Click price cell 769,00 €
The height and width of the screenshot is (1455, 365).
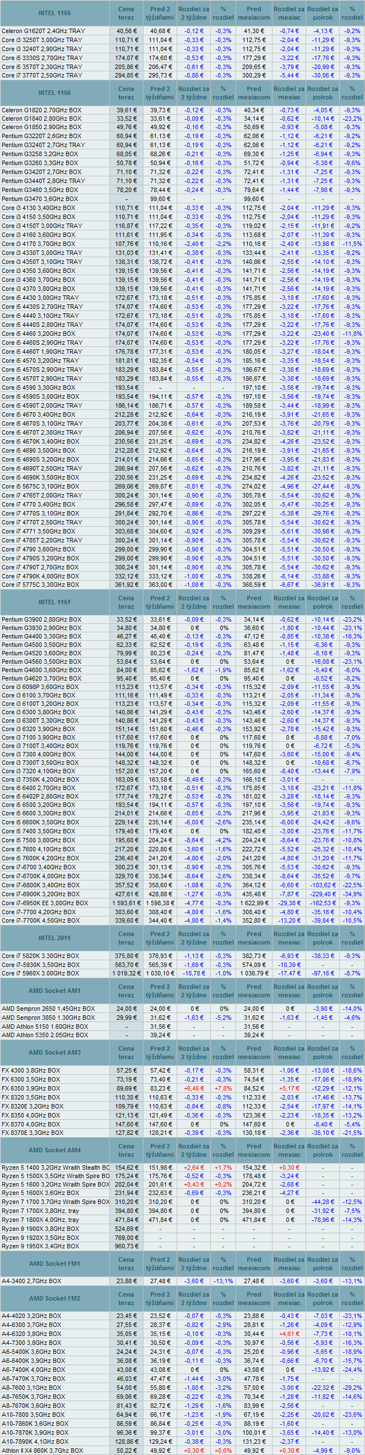tap(126, 1237)
